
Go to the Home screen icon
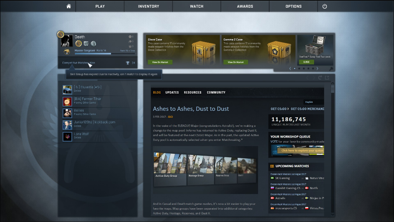[x=68, y=6]
